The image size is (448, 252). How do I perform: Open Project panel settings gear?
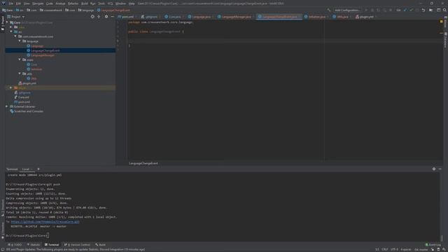point(106,17)
